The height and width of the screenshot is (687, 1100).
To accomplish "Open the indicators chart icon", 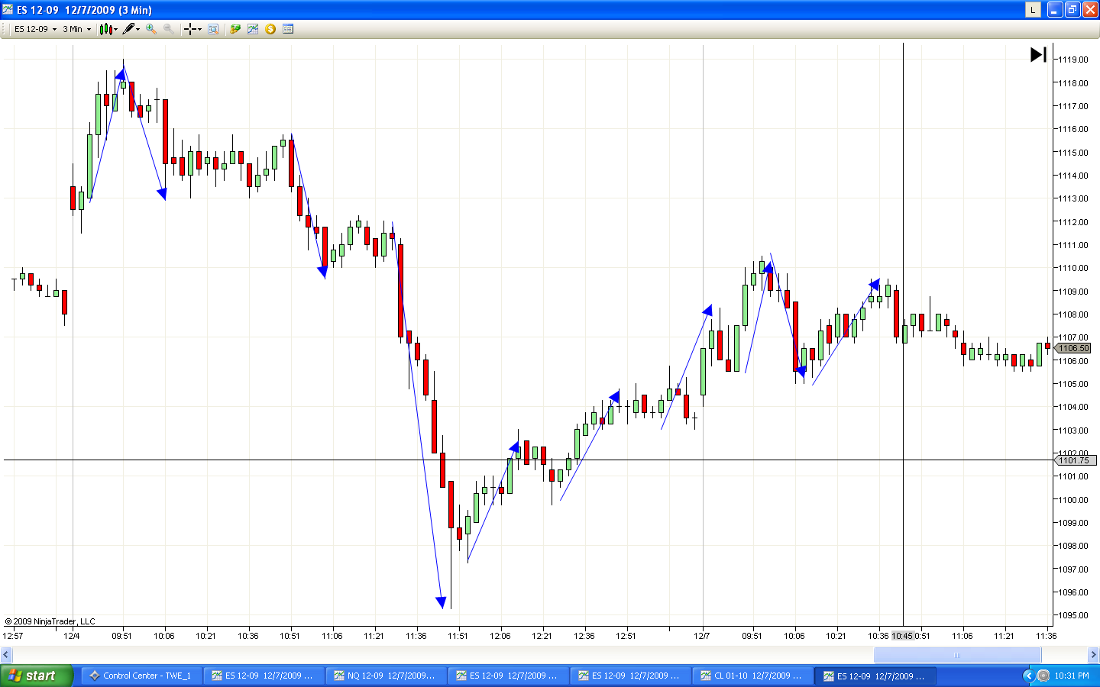I will [253, 29].
